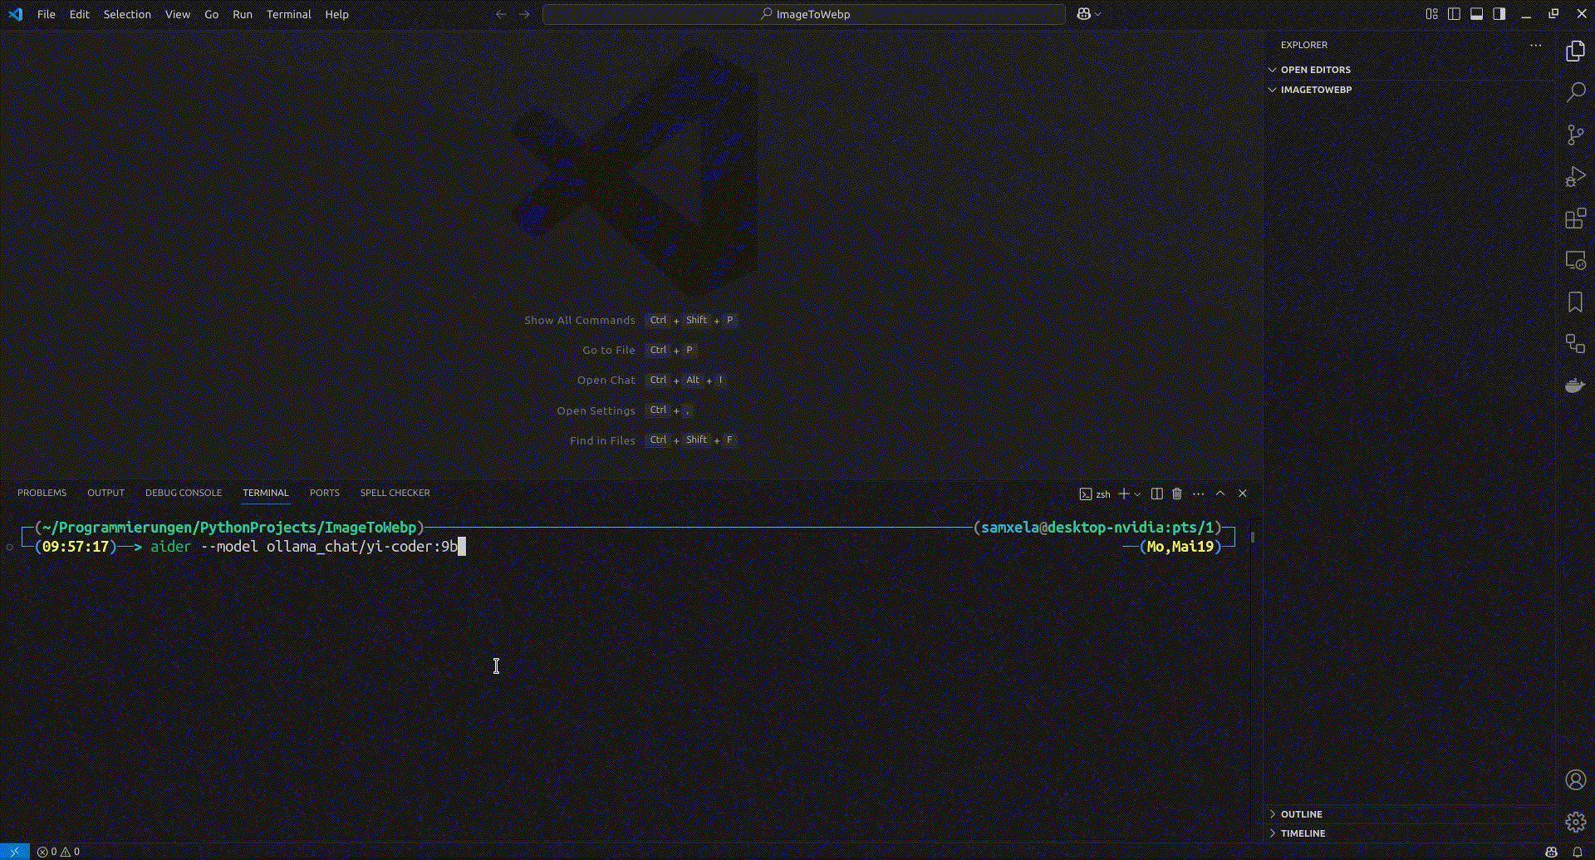The width and height of the screenshot is (1595, 860).
Task: Open the Bookmarks view icon
Action: (x=1575, y=302)
